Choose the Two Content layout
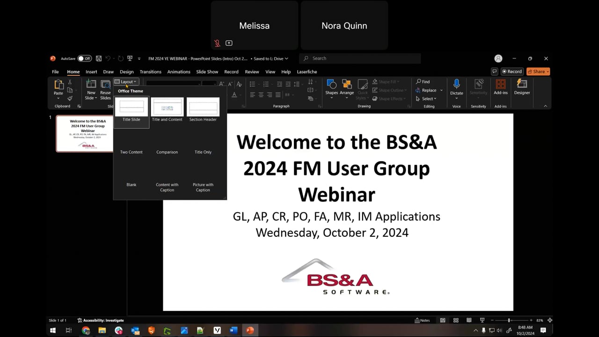 tap(131, 152)
